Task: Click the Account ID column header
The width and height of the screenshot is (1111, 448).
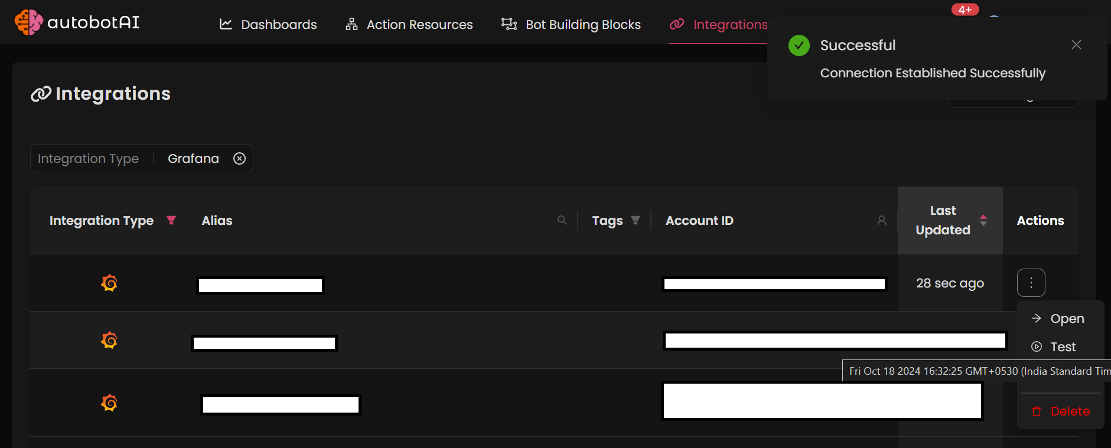Action: [x=699, y=220]
